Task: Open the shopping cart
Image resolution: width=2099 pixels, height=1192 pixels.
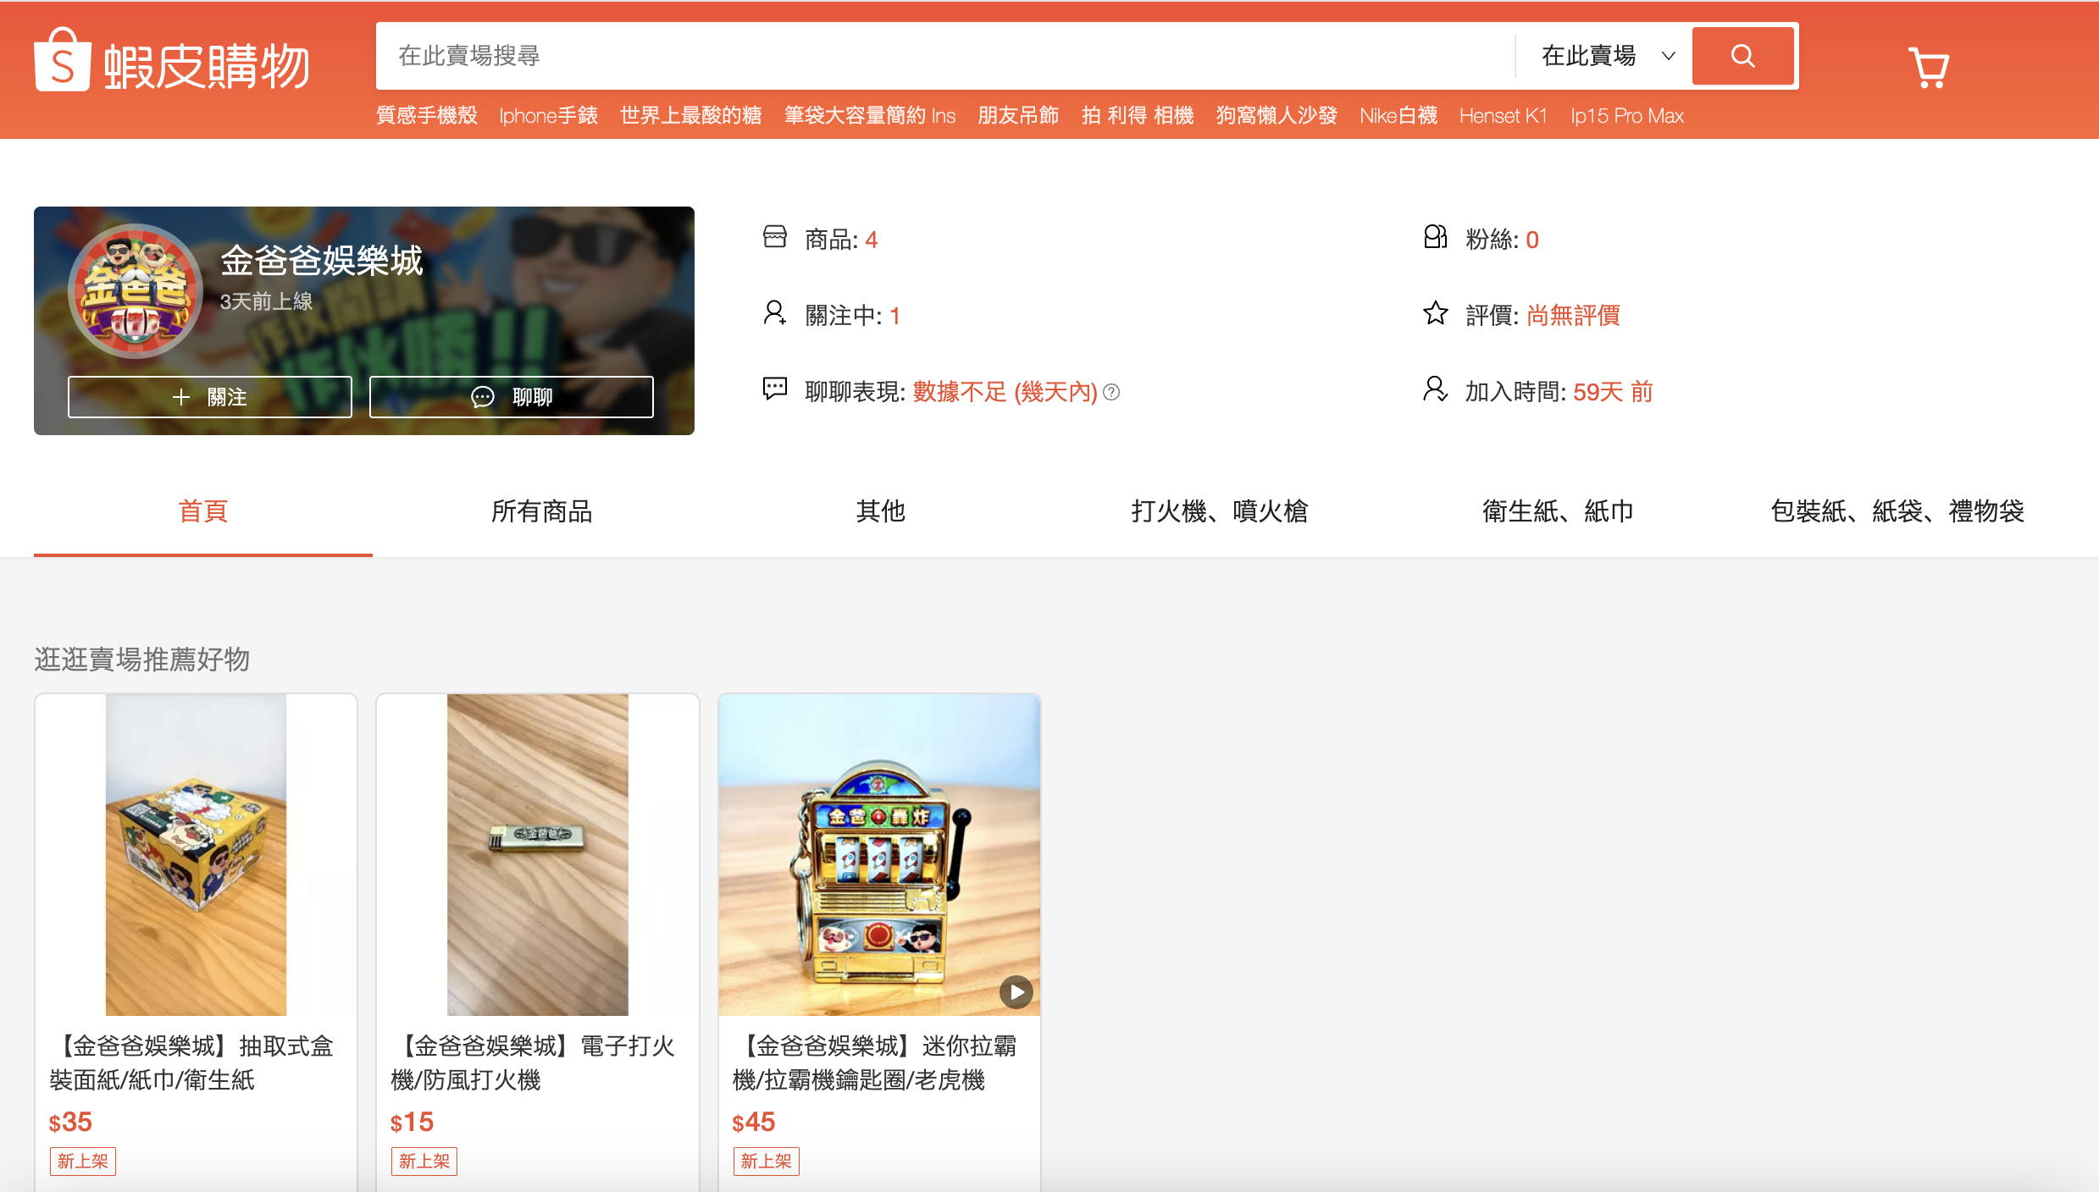Action: (x=1928, y=67)
